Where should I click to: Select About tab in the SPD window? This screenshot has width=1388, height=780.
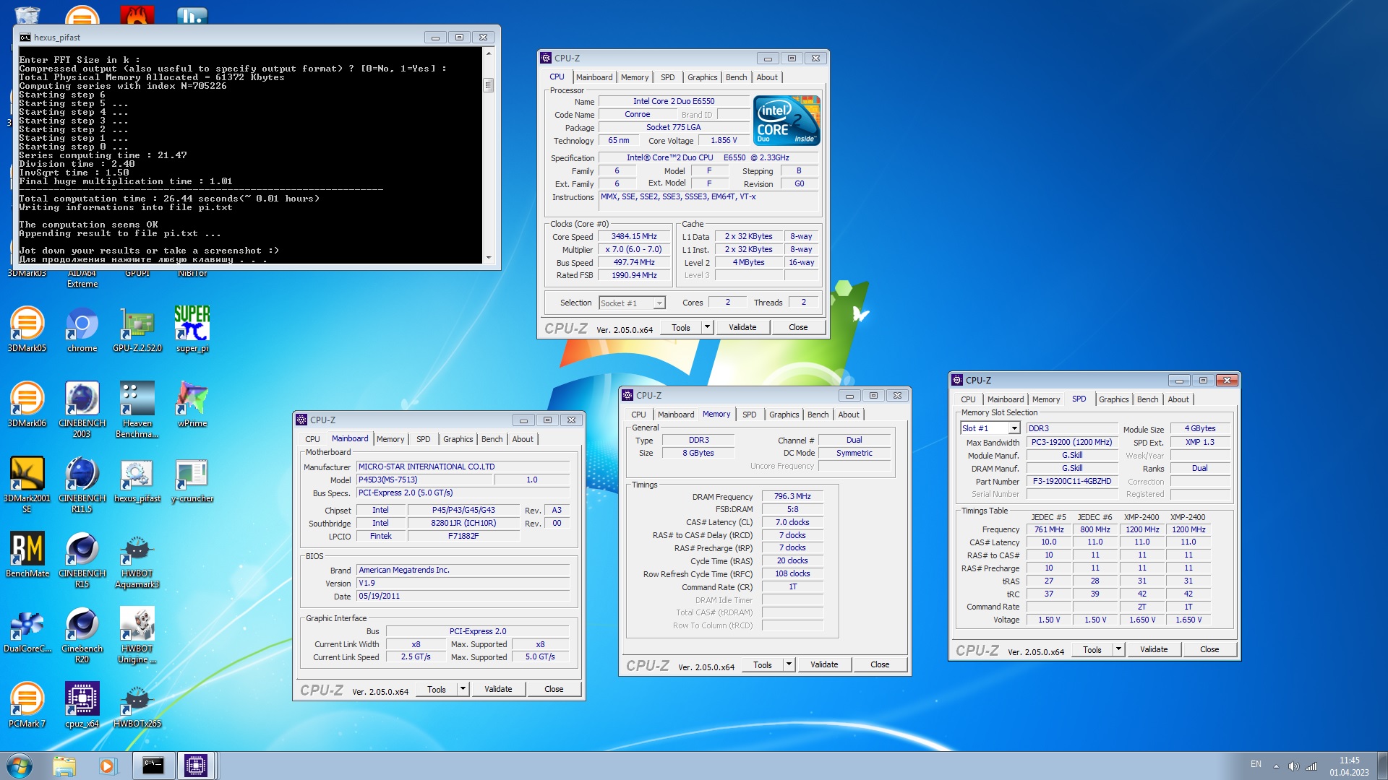tap(1178, 399)
